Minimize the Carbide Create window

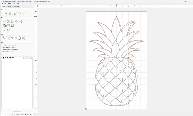[x=181, y=1]
